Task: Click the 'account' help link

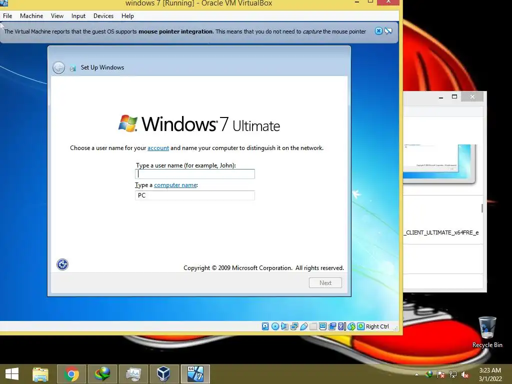Action: pos(158,148)
